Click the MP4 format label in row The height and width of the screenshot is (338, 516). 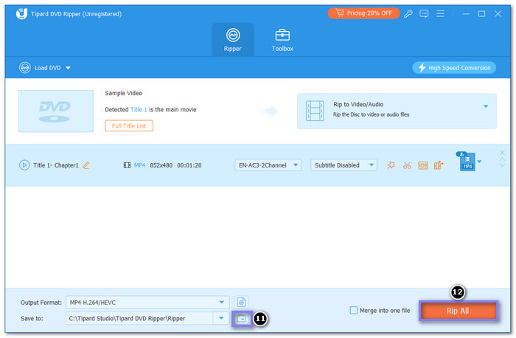[139, 165]
